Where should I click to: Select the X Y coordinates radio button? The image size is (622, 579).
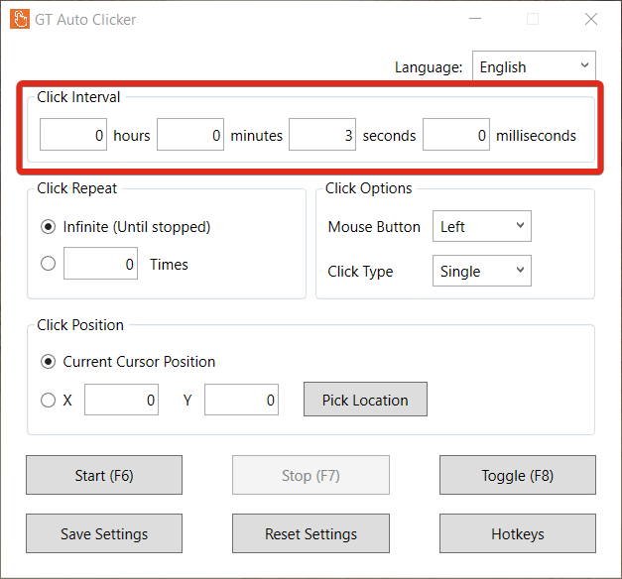(48, 400)
